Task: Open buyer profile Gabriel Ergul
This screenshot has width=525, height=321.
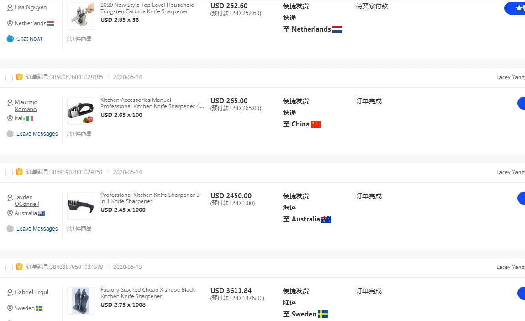Action: click(31, 292)
